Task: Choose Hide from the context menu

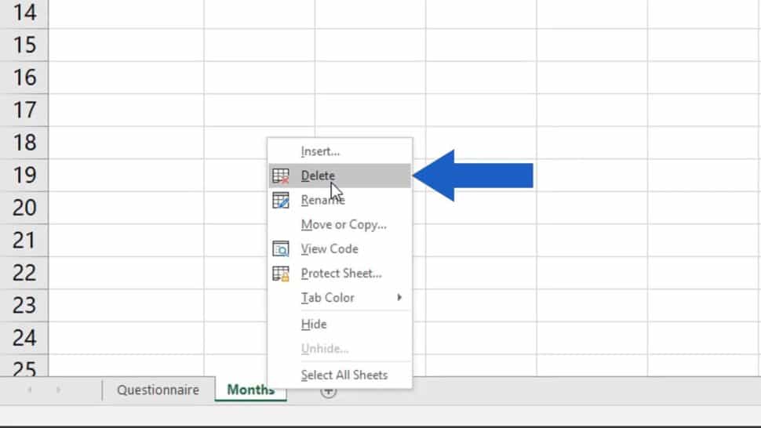Action: click(x=340, y=324)
